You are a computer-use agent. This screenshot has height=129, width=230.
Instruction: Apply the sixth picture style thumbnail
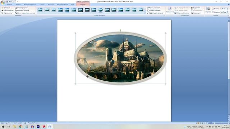coord(74,10)
